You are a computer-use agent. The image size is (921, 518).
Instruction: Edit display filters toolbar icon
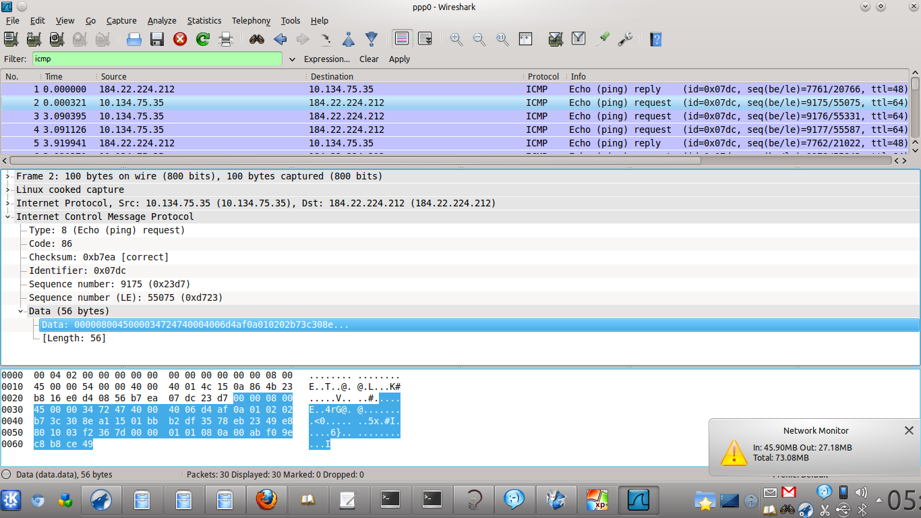(x=579, y=39)
